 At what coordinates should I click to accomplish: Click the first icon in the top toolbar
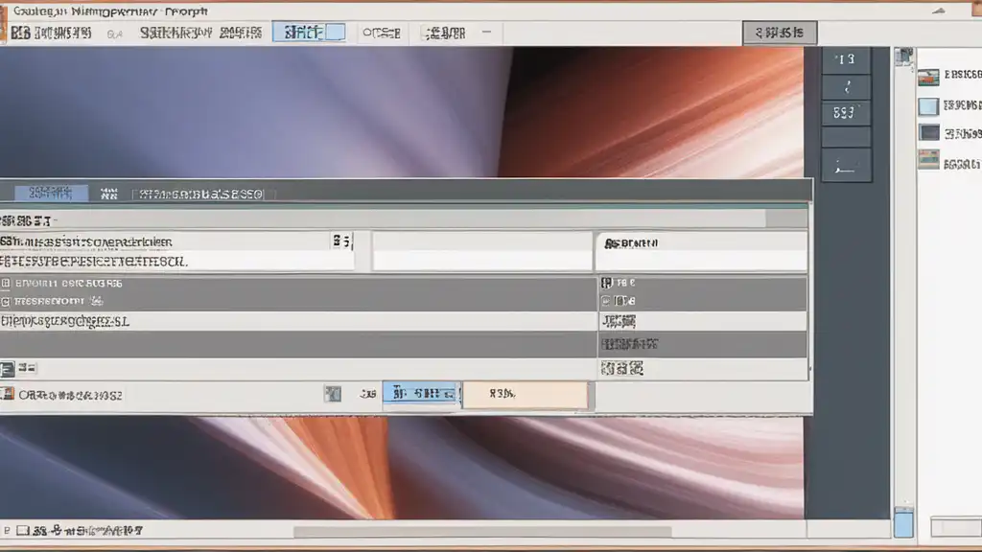pyautogui.click(x=19, y=34)
